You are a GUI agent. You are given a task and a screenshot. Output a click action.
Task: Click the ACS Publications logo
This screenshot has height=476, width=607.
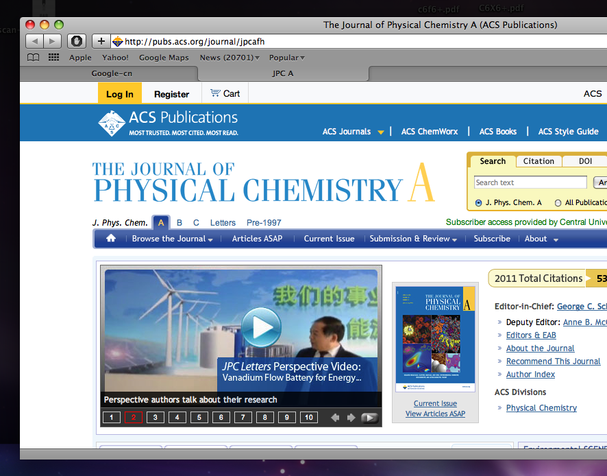tap(168, 123)
